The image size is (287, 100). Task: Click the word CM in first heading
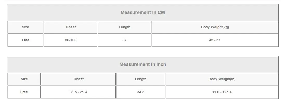161,12
